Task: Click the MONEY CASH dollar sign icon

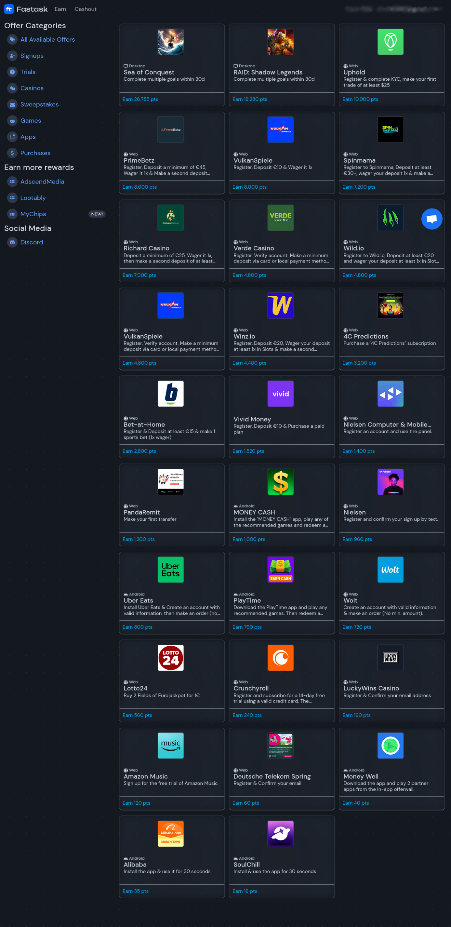Action: click(x=281, y=482)
